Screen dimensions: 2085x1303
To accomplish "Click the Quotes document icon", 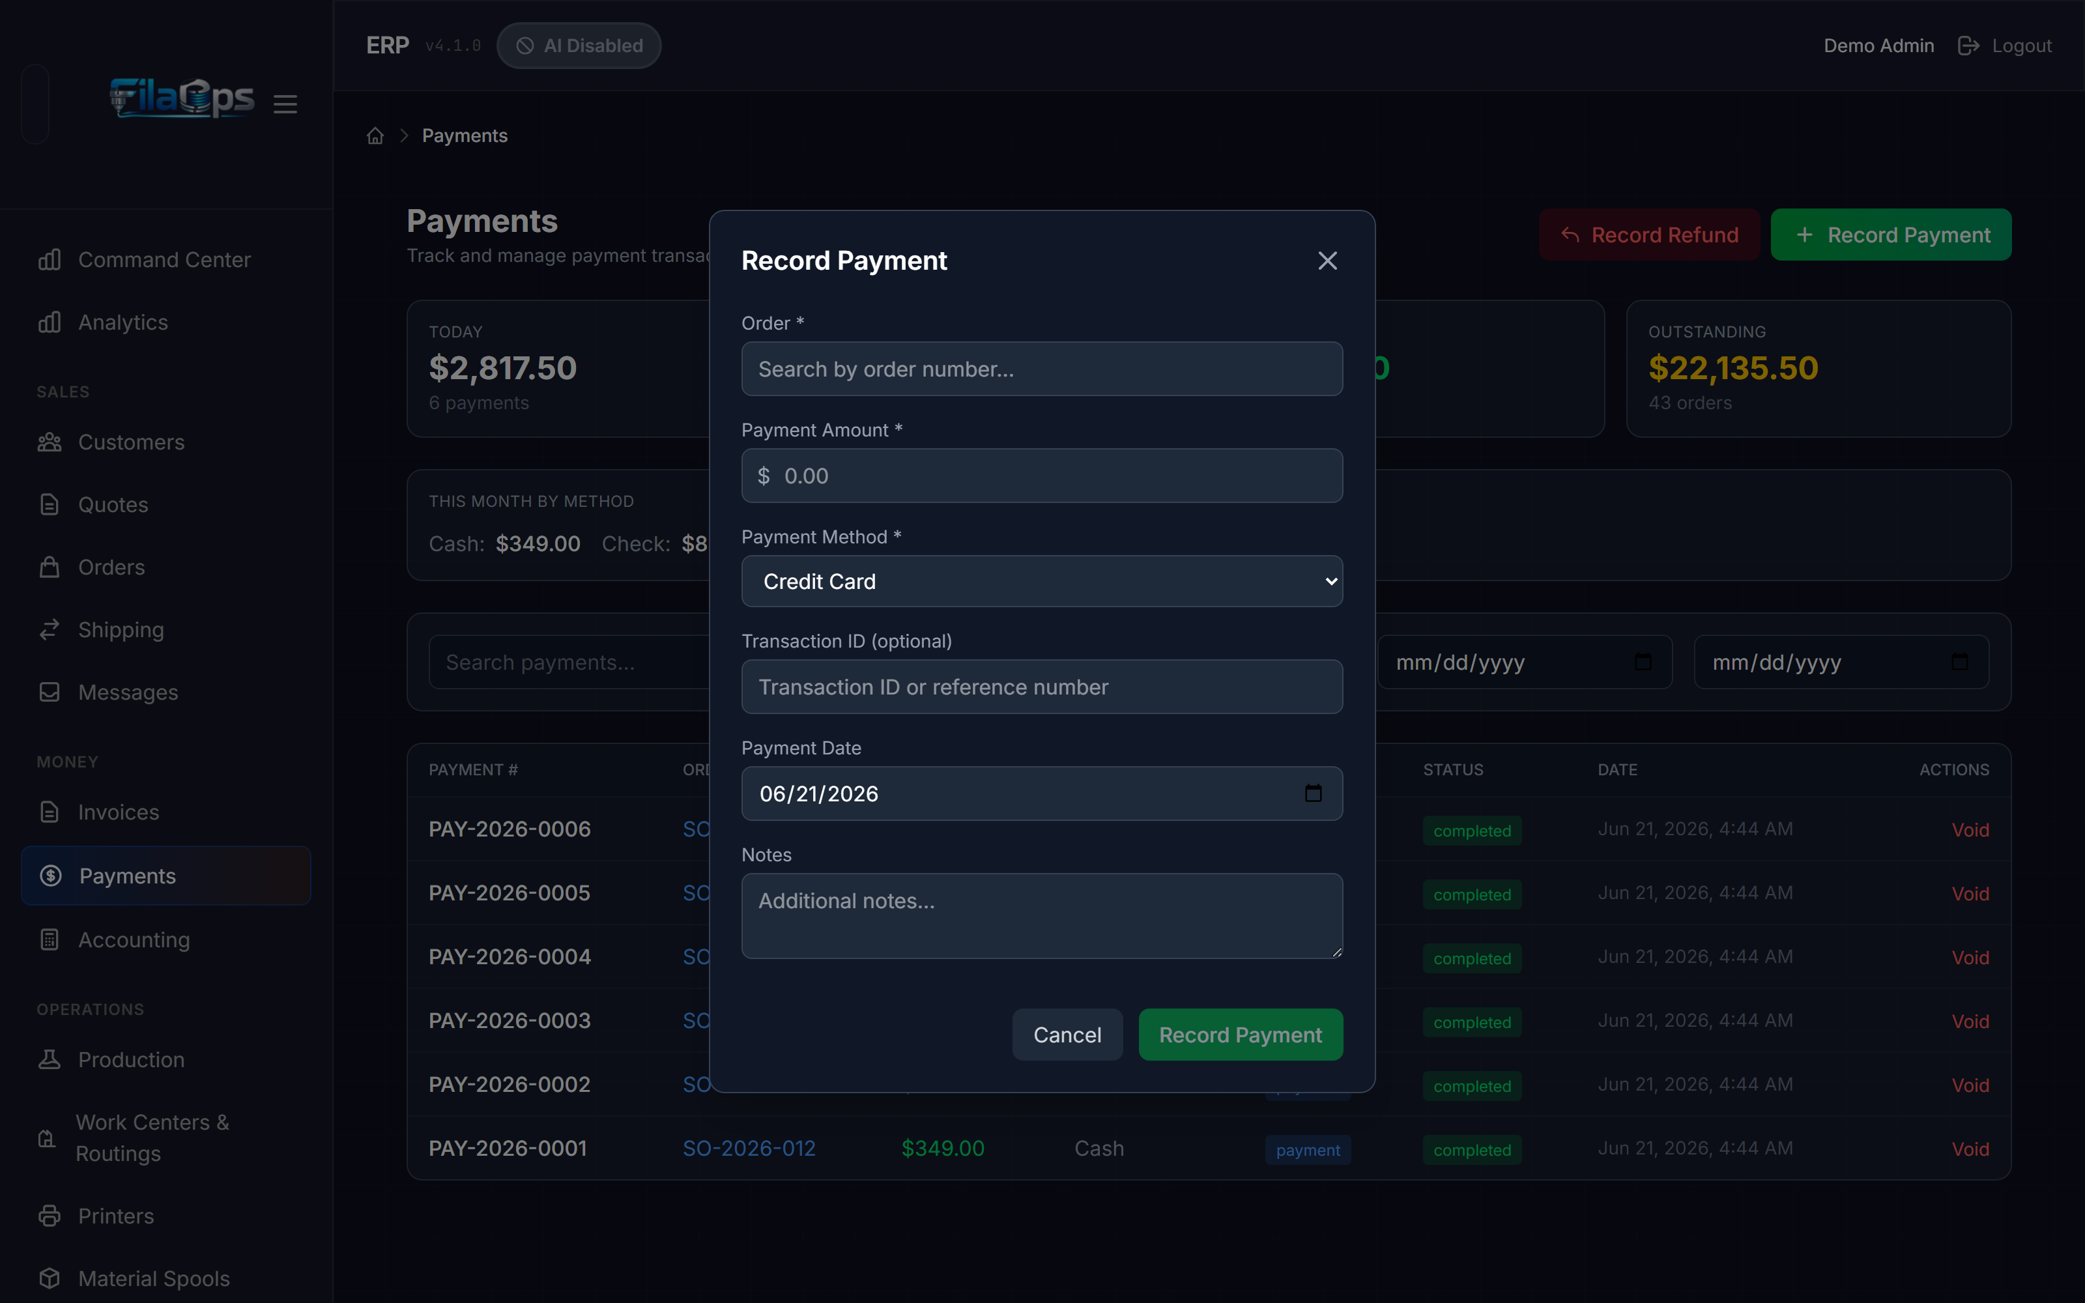I will (x=50, y=505).
